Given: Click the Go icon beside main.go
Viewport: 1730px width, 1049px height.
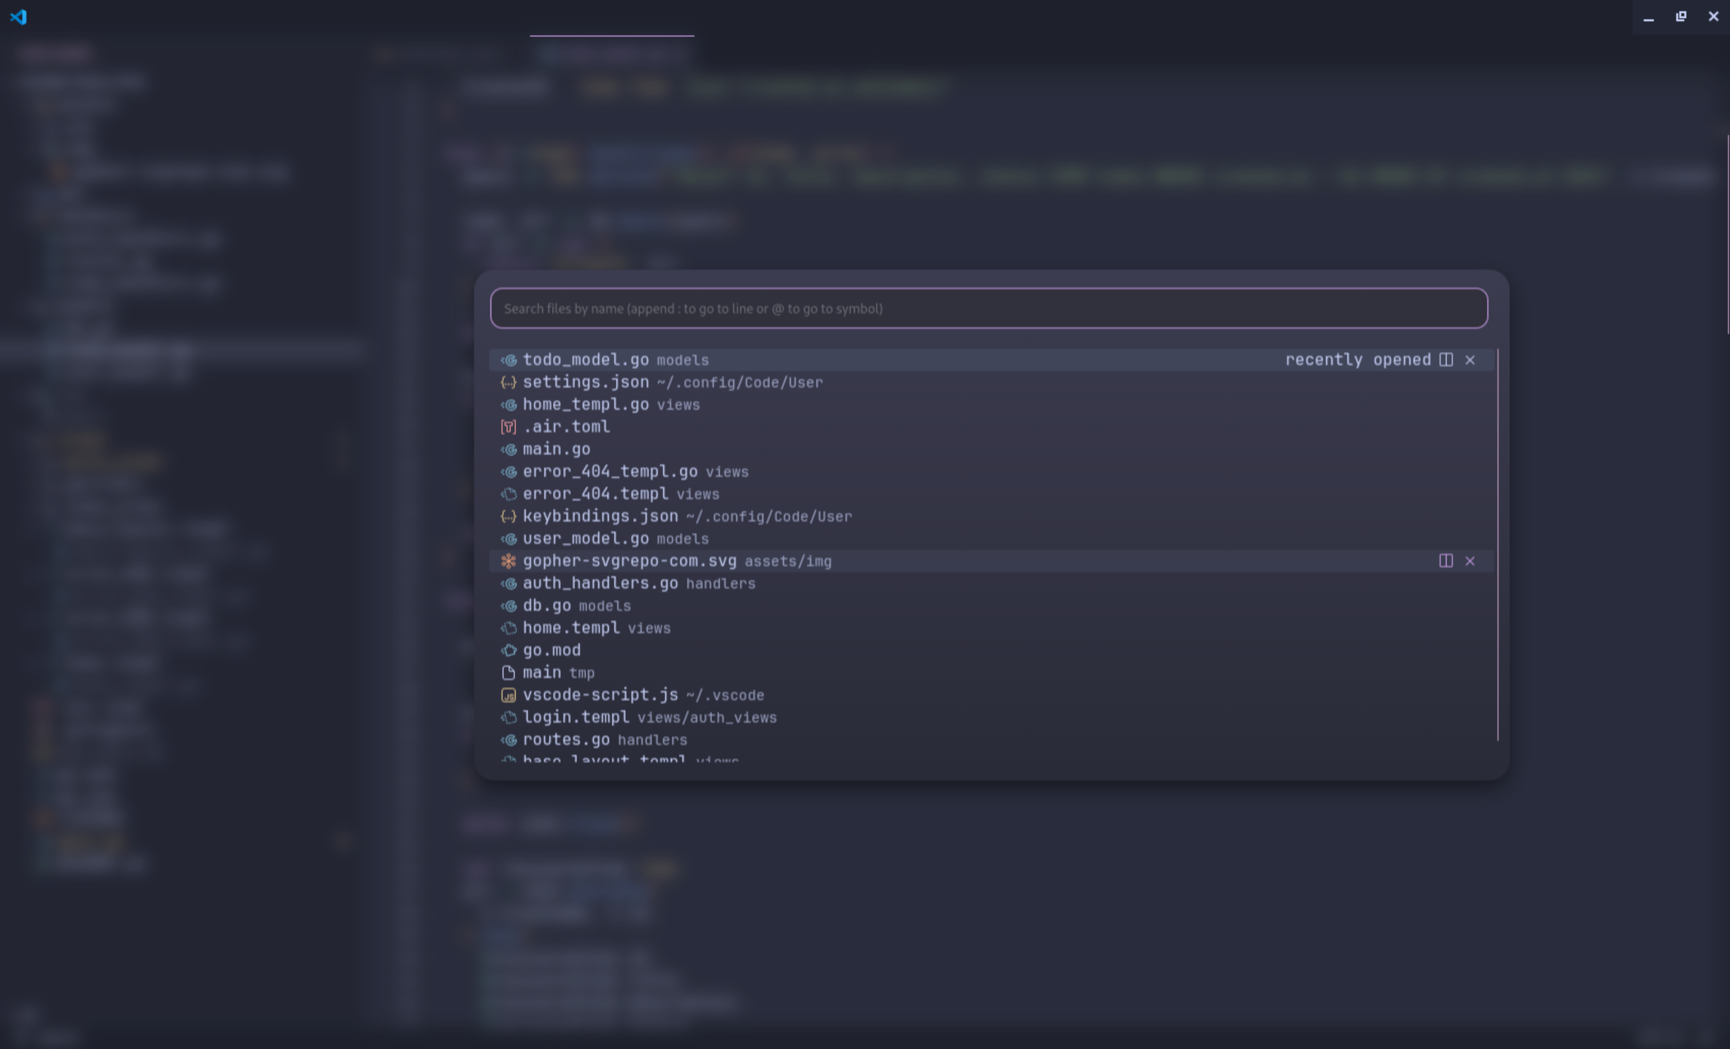Looking at the screenshot, I should pyautogui.click(x=509, y=449).
